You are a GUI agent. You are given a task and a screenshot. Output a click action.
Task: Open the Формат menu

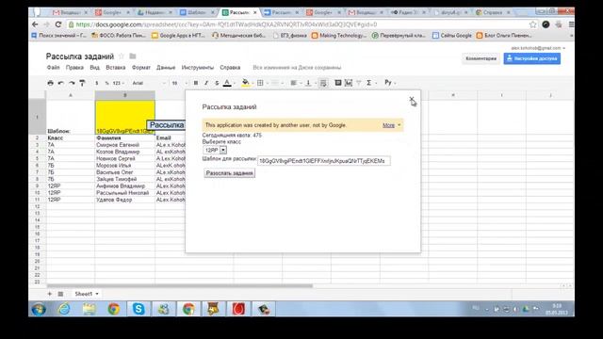click(x=141, y=67)
